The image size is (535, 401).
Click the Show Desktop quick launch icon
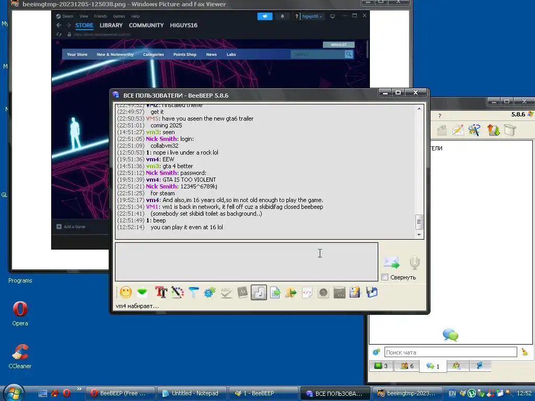[43, 393]
